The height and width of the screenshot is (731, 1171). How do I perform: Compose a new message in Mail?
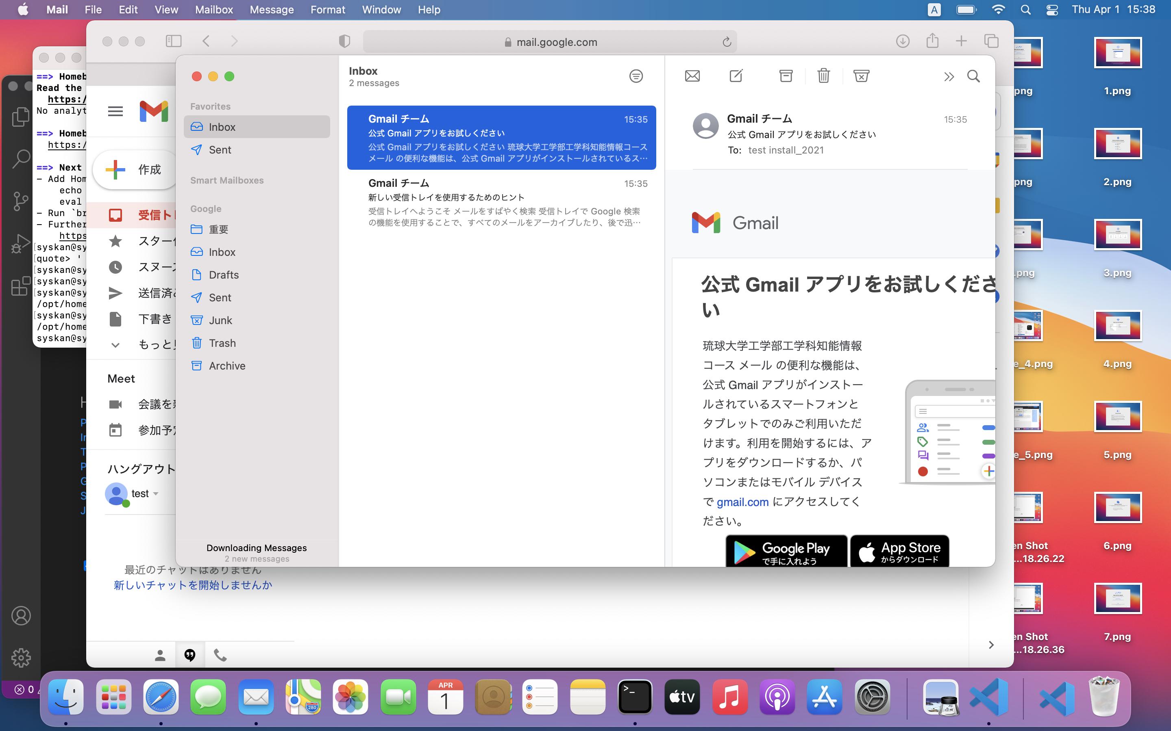tap(736, 76)
